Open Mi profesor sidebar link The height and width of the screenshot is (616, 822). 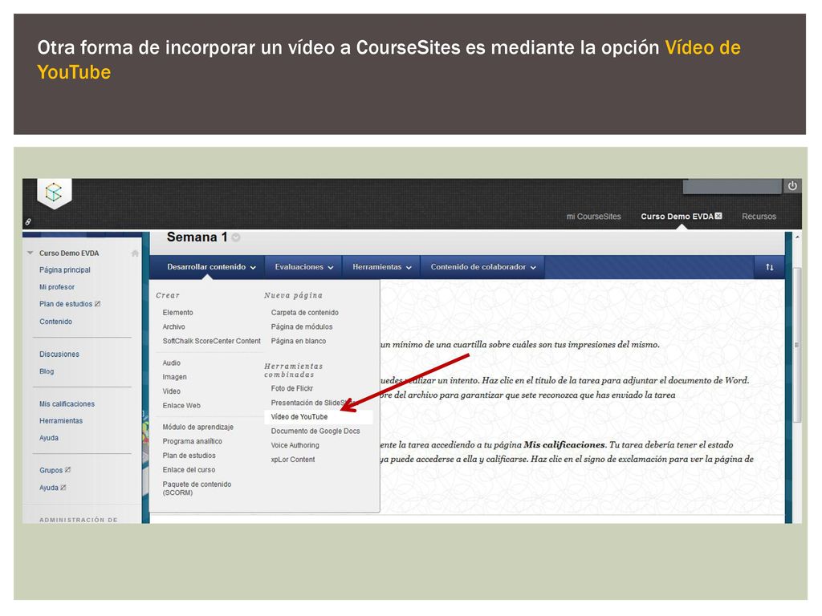(x=57, y=287)
